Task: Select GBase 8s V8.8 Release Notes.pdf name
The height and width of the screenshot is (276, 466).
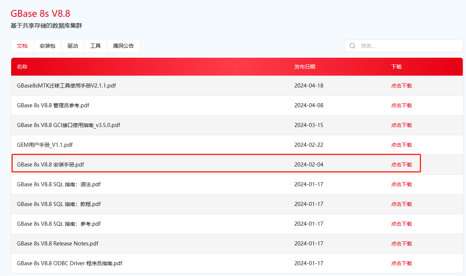Action: tap(58, 244)
